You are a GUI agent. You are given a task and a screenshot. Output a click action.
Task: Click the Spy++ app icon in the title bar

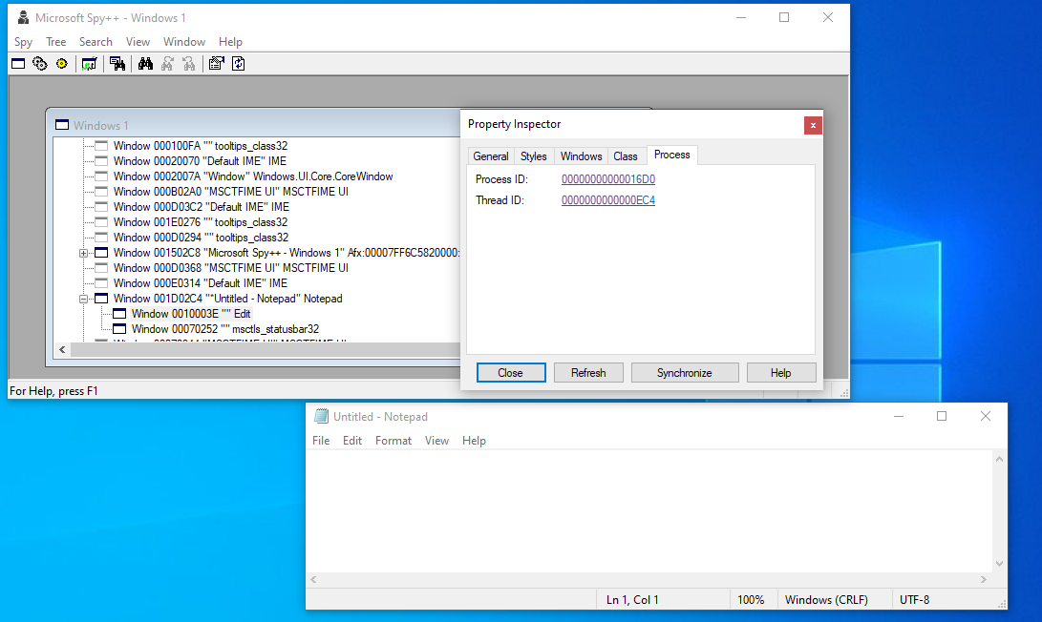pyautogui.click(x=23, y=18)
